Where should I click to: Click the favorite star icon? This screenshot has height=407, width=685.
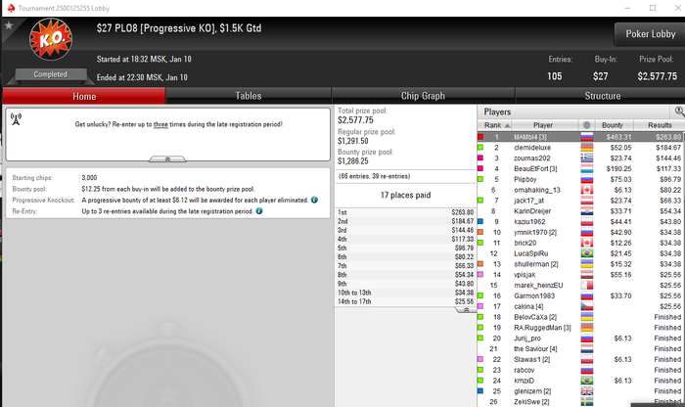(8, 25)
